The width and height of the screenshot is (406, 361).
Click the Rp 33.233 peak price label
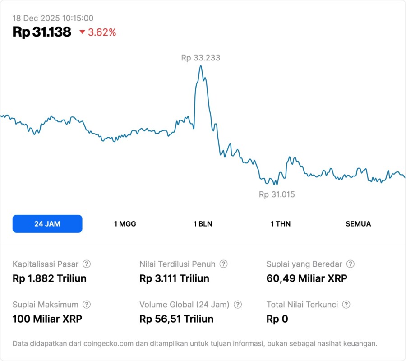pos(201,58)
